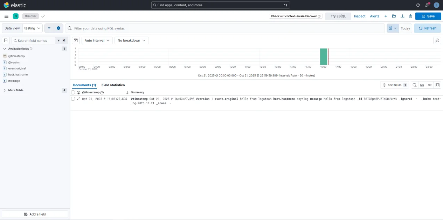Open the field type filter toggle

61,40
